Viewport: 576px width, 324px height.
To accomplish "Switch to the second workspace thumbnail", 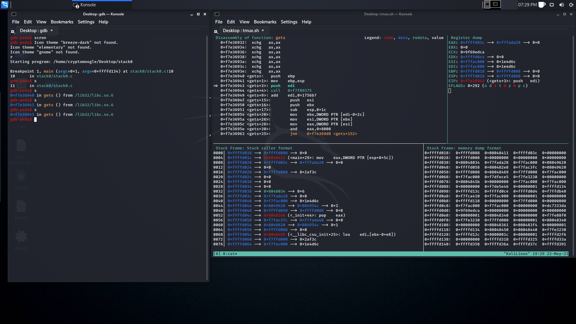I will click(495, 4).
